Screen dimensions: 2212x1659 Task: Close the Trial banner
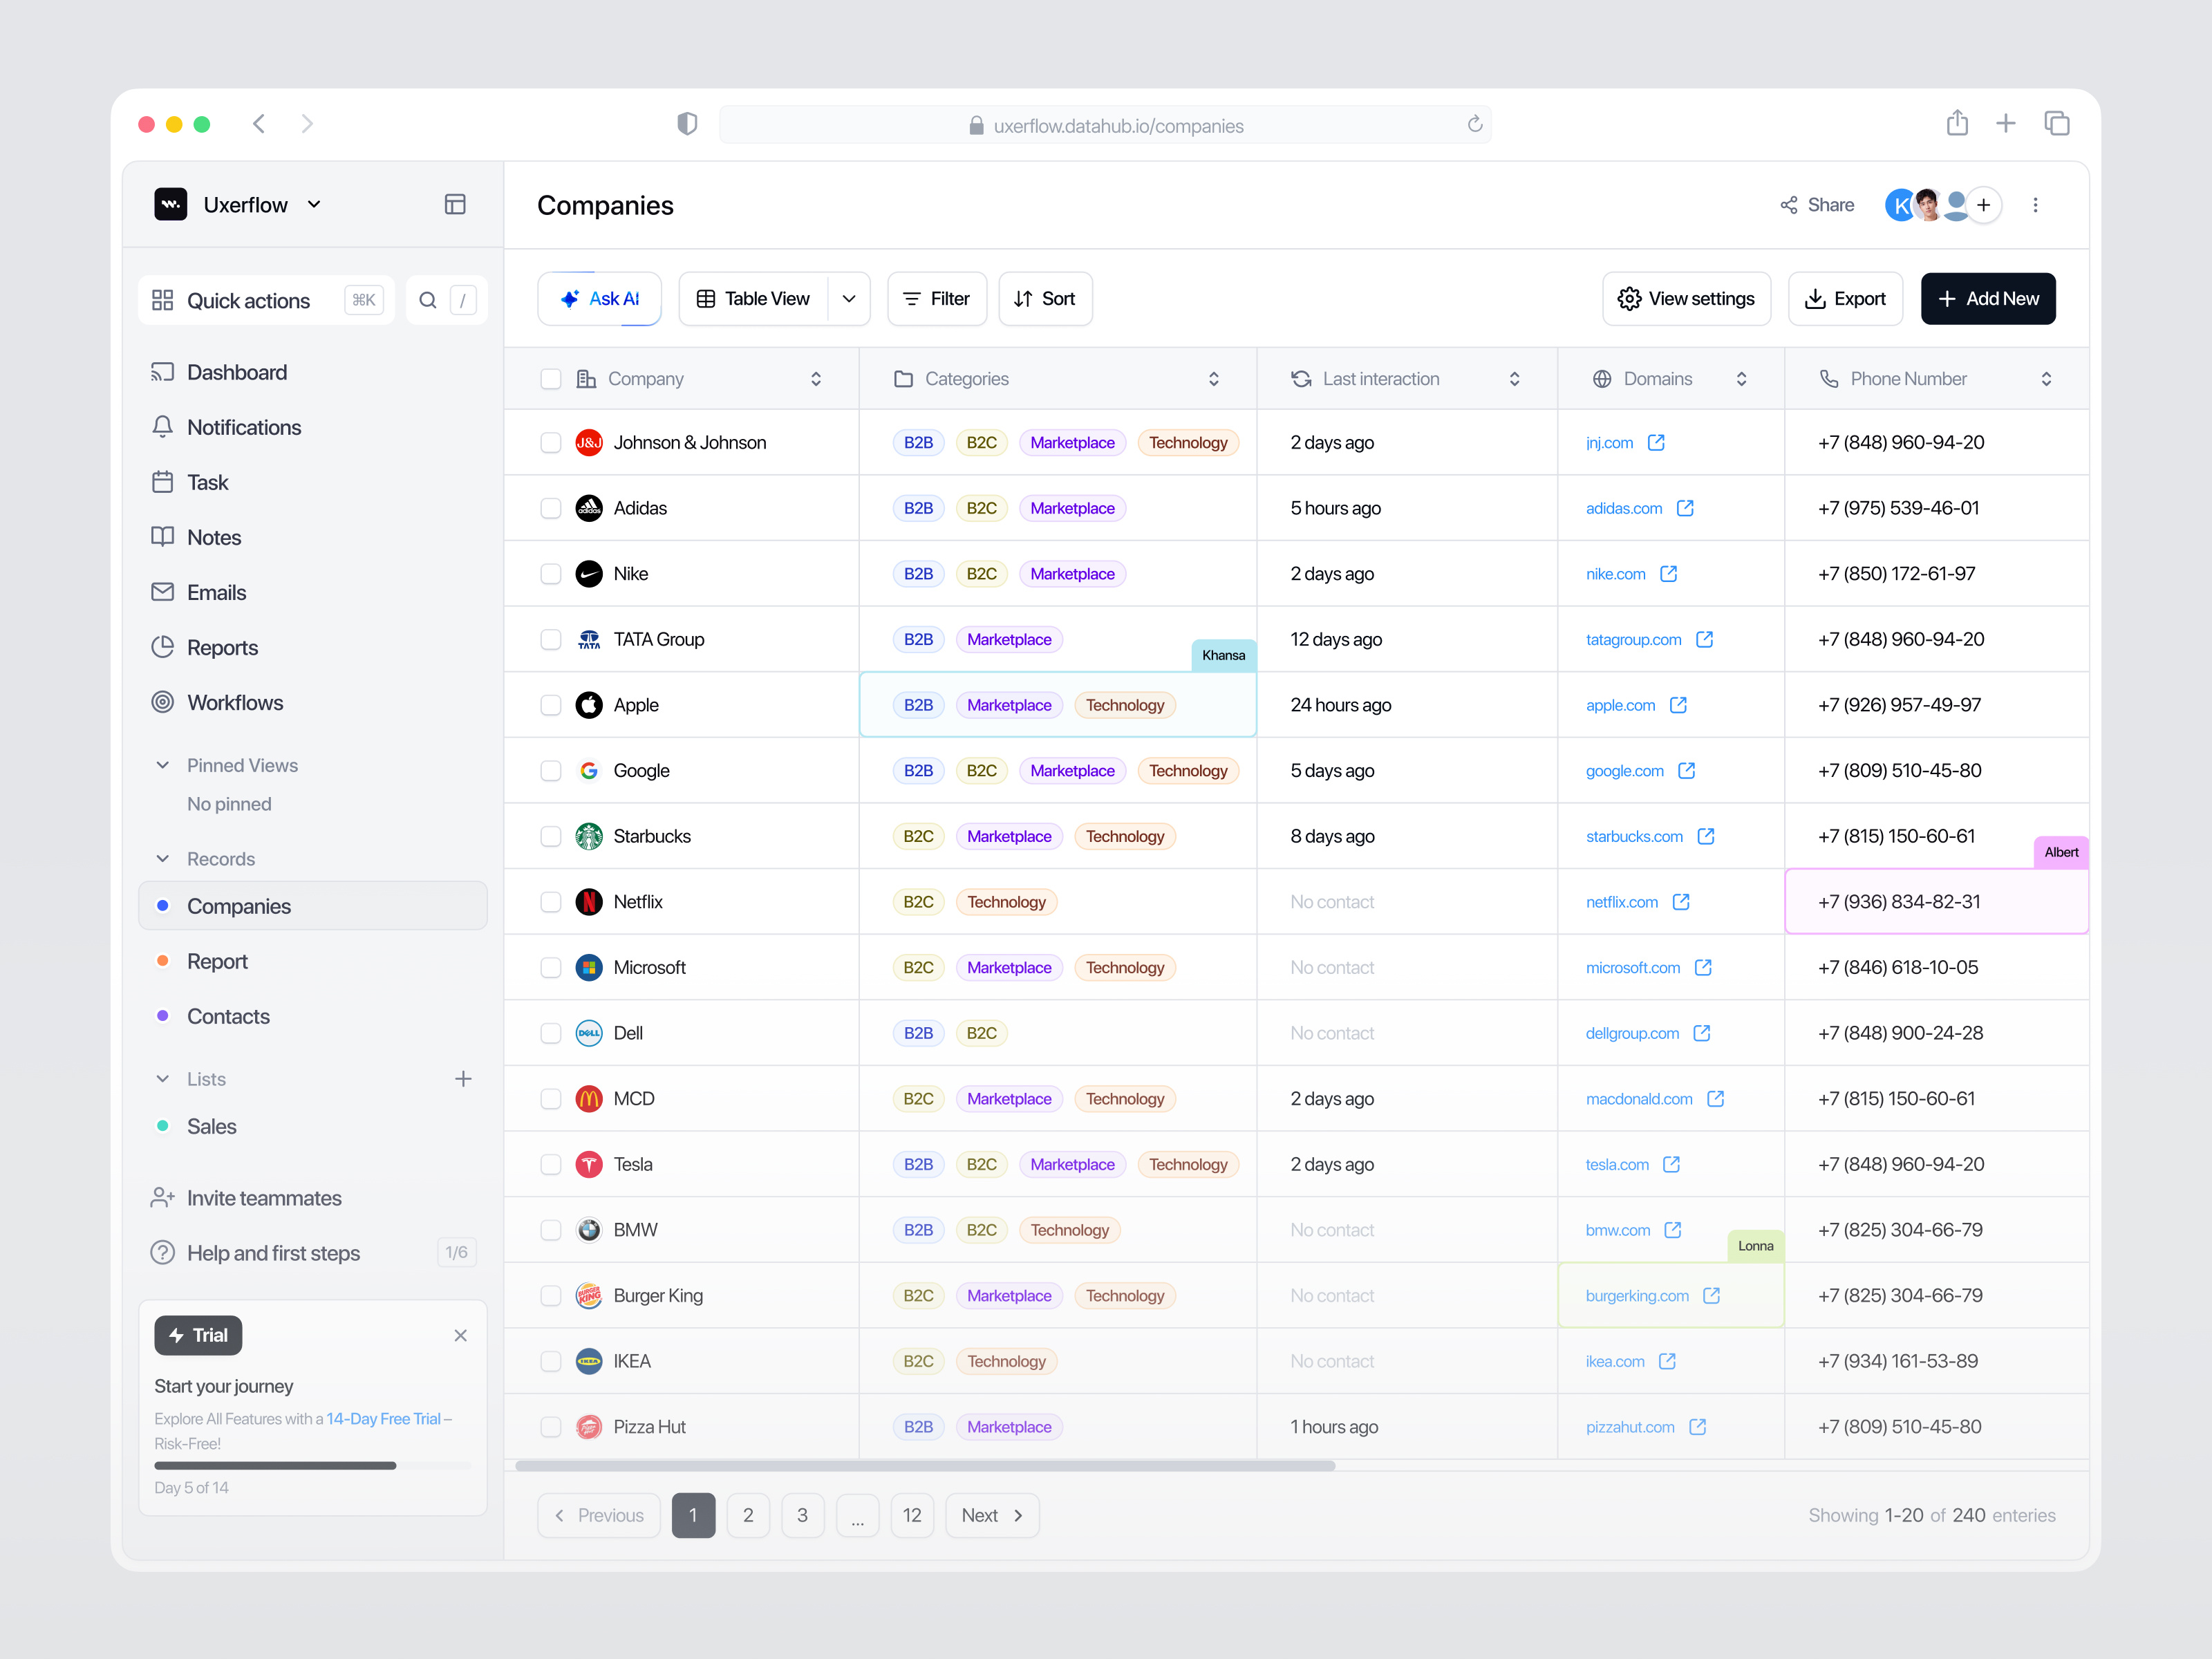[x=460, y=1335]
